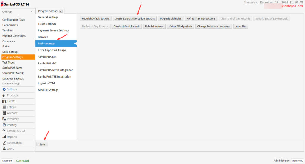Click Upgrade old Rules button
Image resolution: width=305 pixels, height=164 pixels.
pyautogui.click(x=171, y=19)
